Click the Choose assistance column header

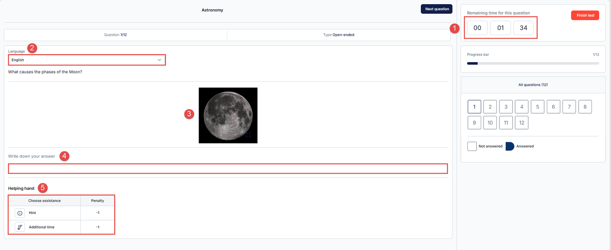(x=44, y=201)
